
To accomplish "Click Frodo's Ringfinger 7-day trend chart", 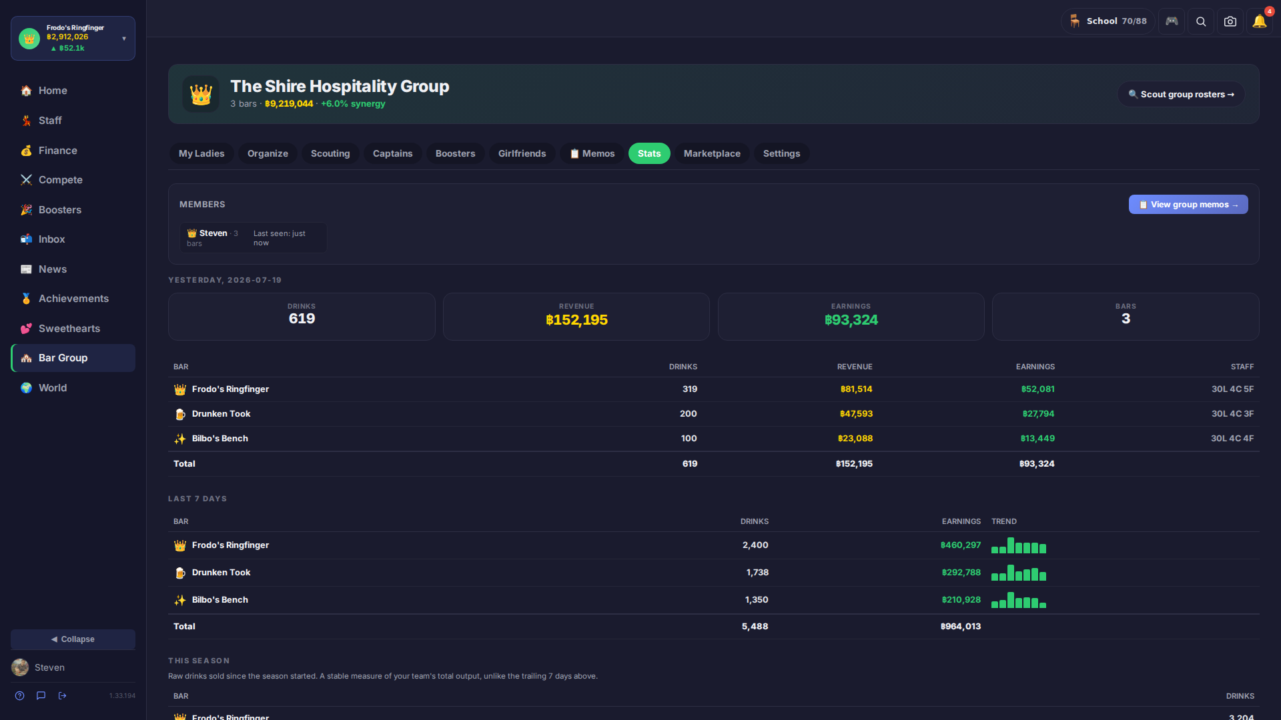I will [1019, 545].
